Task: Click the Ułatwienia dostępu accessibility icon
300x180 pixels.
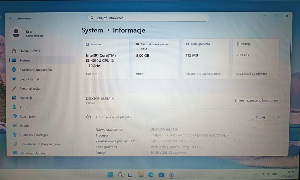Action: point(15,135)
